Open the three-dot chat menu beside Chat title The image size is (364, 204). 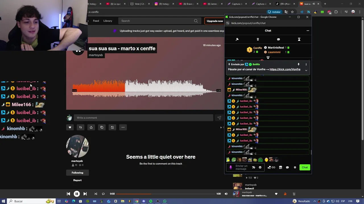coord(308,31)
